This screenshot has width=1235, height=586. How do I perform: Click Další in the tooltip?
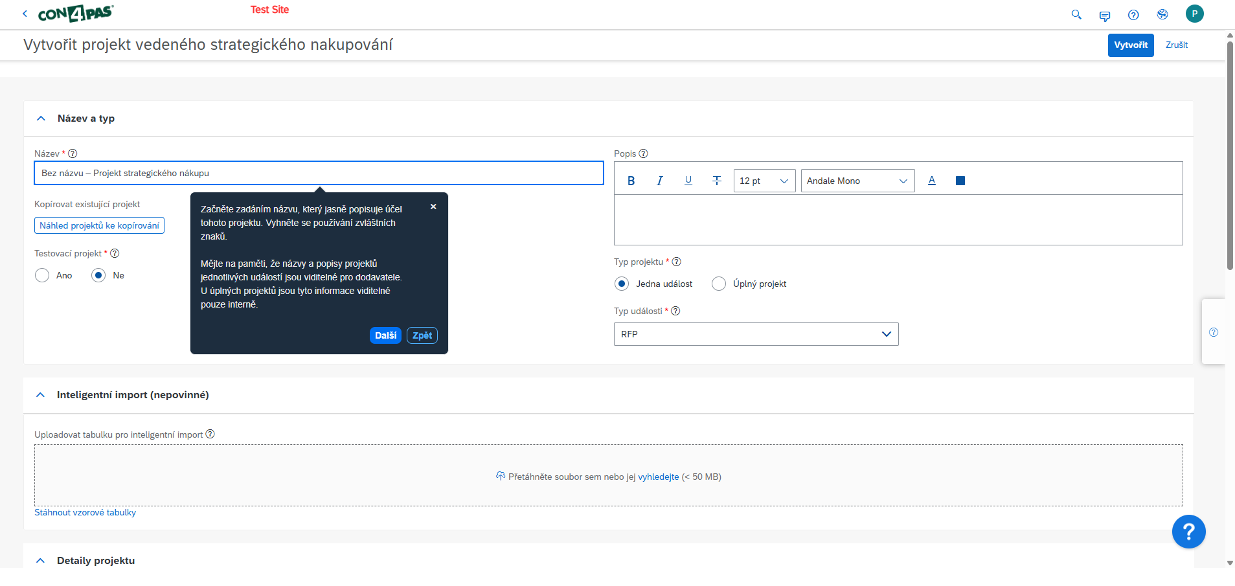[385, 335]
